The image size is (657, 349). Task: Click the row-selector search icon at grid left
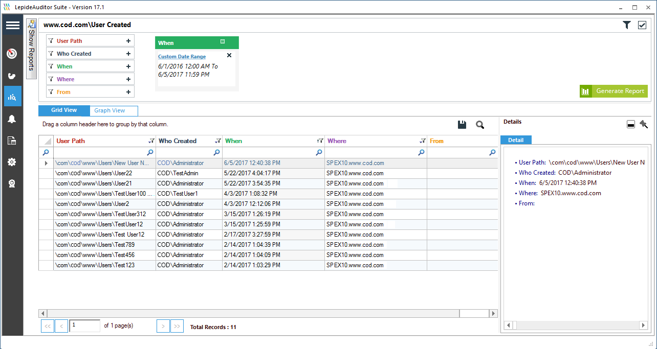[x=46, y=152]
